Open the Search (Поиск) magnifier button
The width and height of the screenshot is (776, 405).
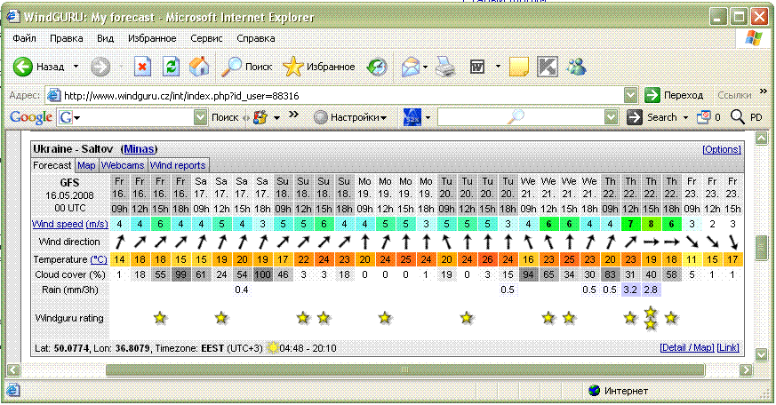coord(246,67)
